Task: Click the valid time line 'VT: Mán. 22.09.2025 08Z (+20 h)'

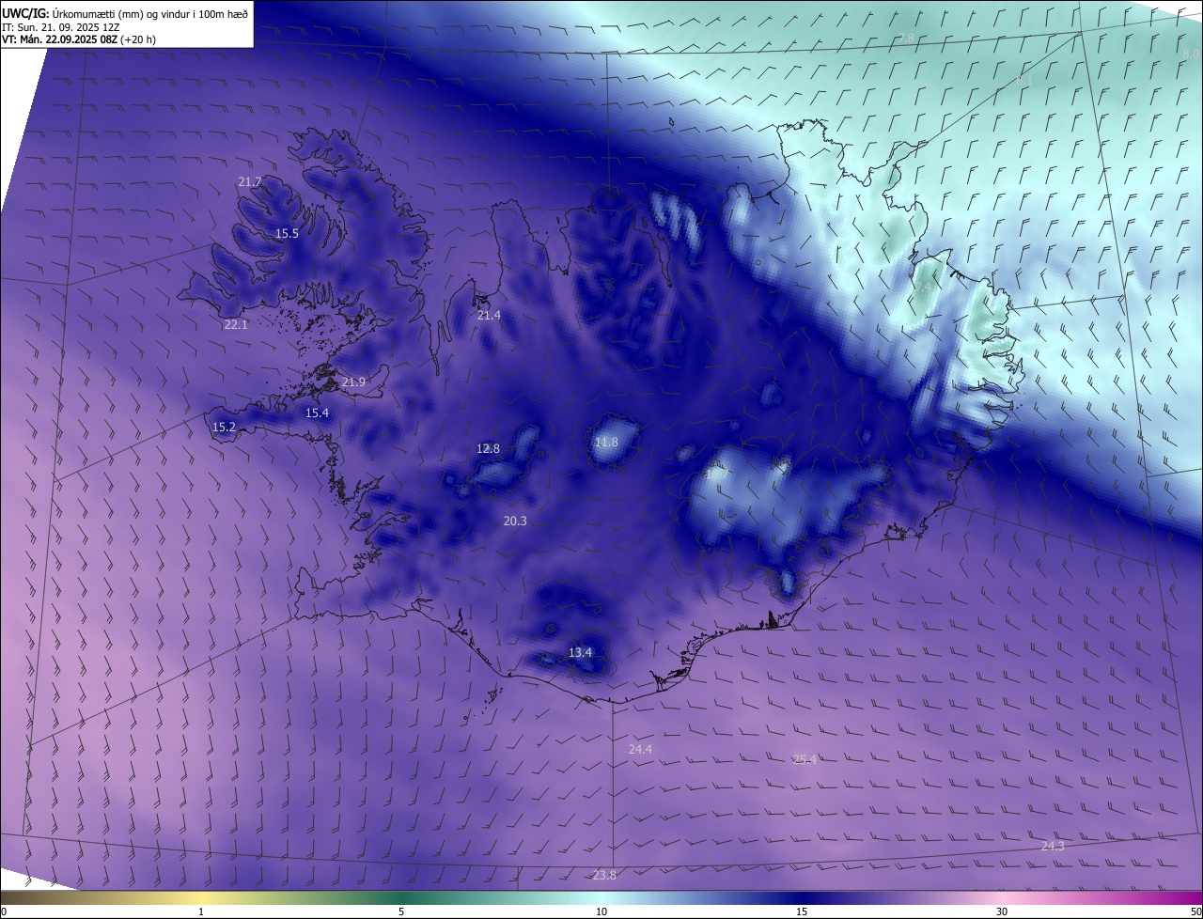Action: coord(79,39)
